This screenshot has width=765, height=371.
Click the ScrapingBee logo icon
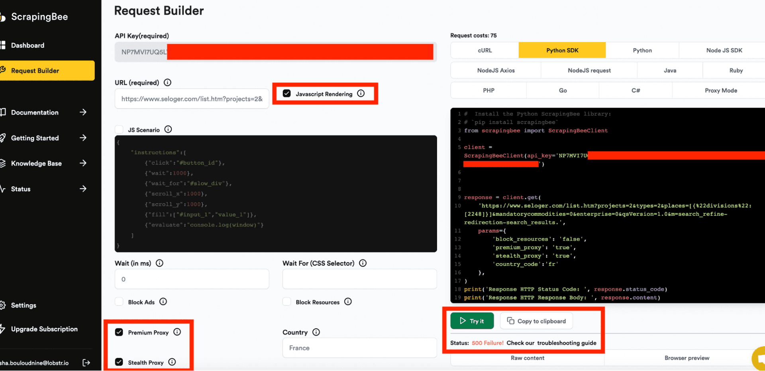pyautogui.click(x=2, y=17)
